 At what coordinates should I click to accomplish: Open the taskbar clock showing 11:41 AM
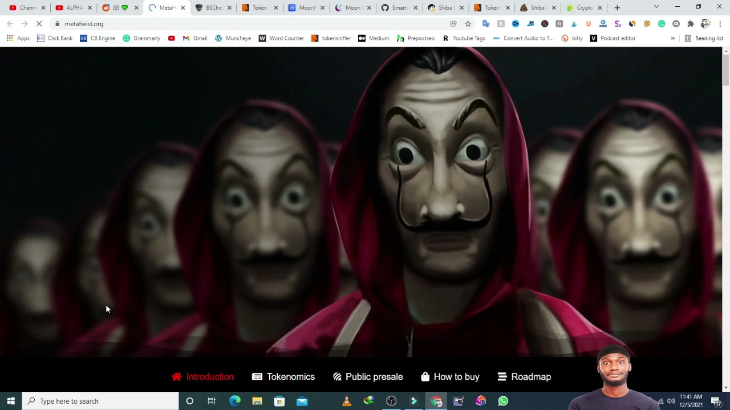pyautogui.click(x=691, y=401)
